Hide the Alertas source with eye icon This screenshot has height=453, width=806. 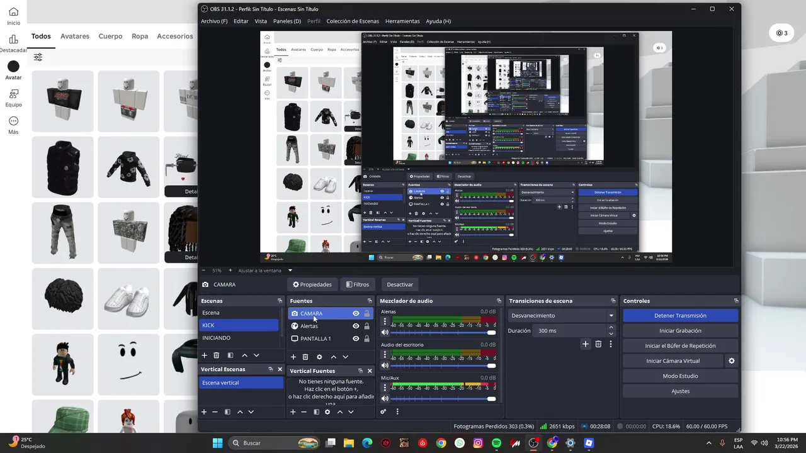point(356,326)
